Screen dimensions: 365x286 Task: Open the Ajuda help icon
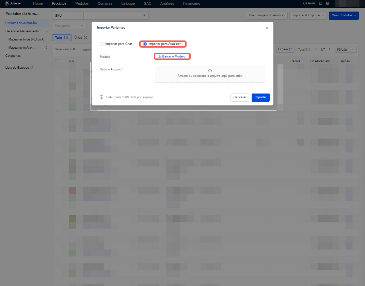(x=305, y=3)
